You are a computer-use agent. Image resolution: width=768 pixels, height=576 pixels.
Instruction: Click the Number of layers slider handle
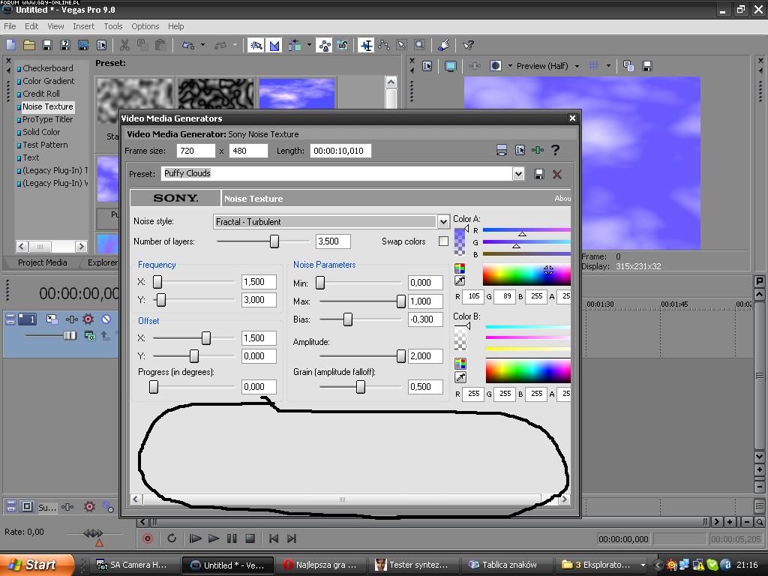pos(274,241)
